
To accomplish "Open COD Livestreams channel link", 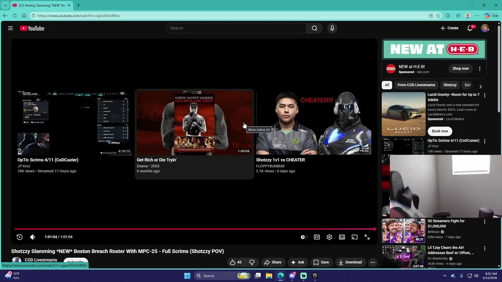I will 41,260.
